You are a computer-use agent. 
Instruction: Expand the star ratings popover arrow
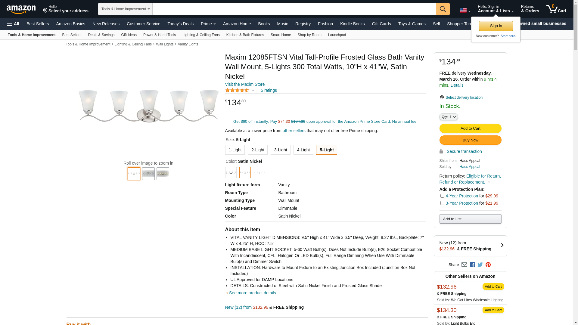[x=253, y=91]
